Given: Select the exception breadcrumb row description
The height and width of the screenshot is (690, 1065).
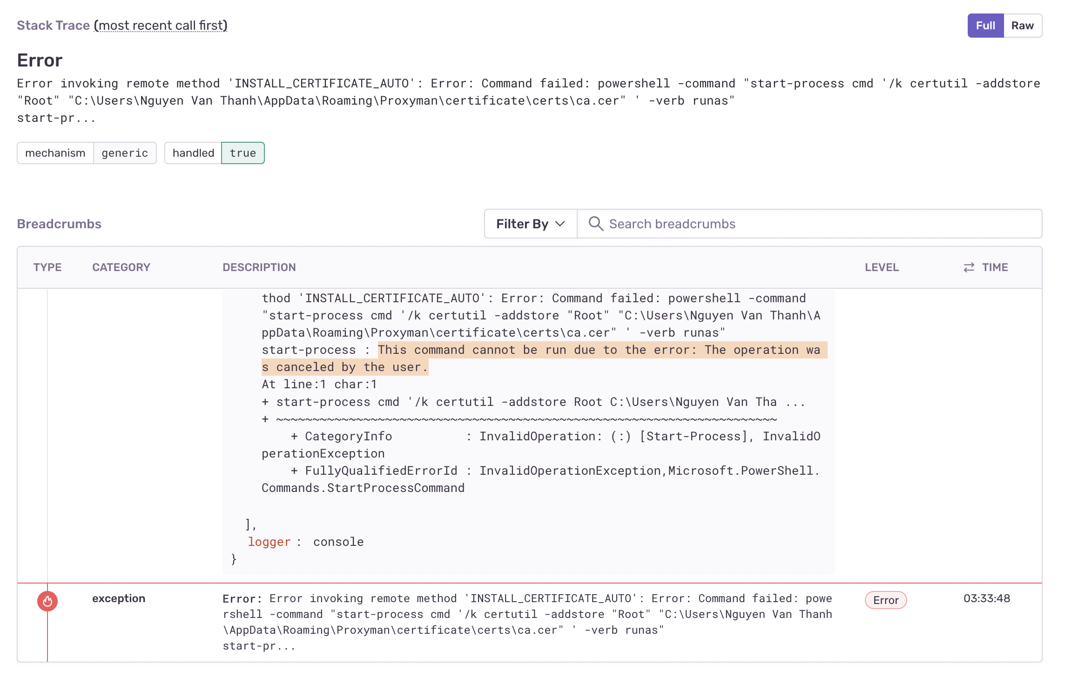Looking at the screenshot, I should coord(526,622).
